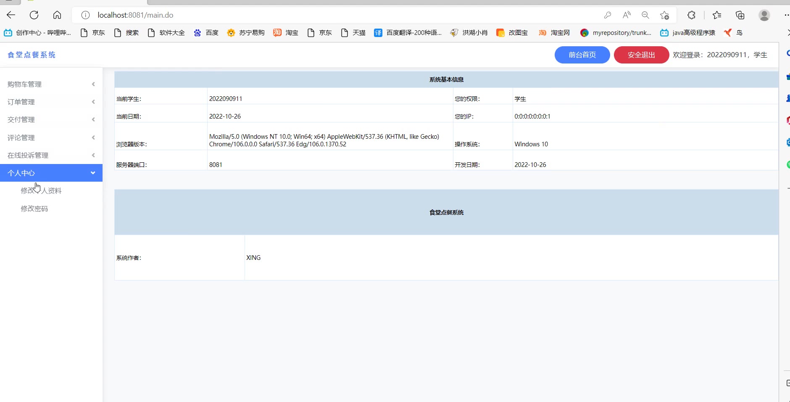The height and width of the screenshot is (402, 790).
Task: Go to the browser home icon
Action: 57,15
